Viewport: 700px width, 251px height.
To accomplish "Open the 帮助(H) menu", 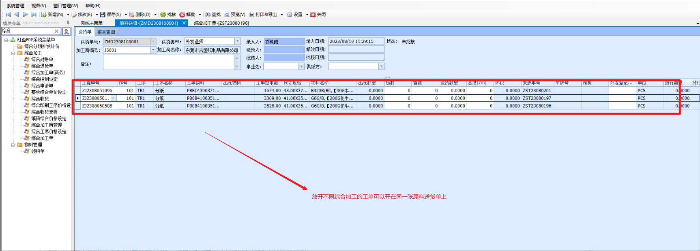I will pos(93,6).
